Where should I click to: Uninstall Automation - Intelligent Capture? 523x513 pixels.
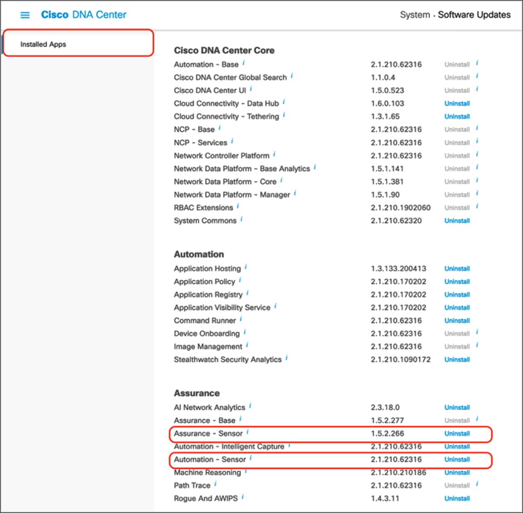(457, 447)
